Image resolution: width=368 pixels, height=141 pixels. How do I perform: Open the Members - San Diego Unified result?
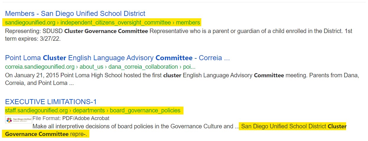(x=75, y=14)
